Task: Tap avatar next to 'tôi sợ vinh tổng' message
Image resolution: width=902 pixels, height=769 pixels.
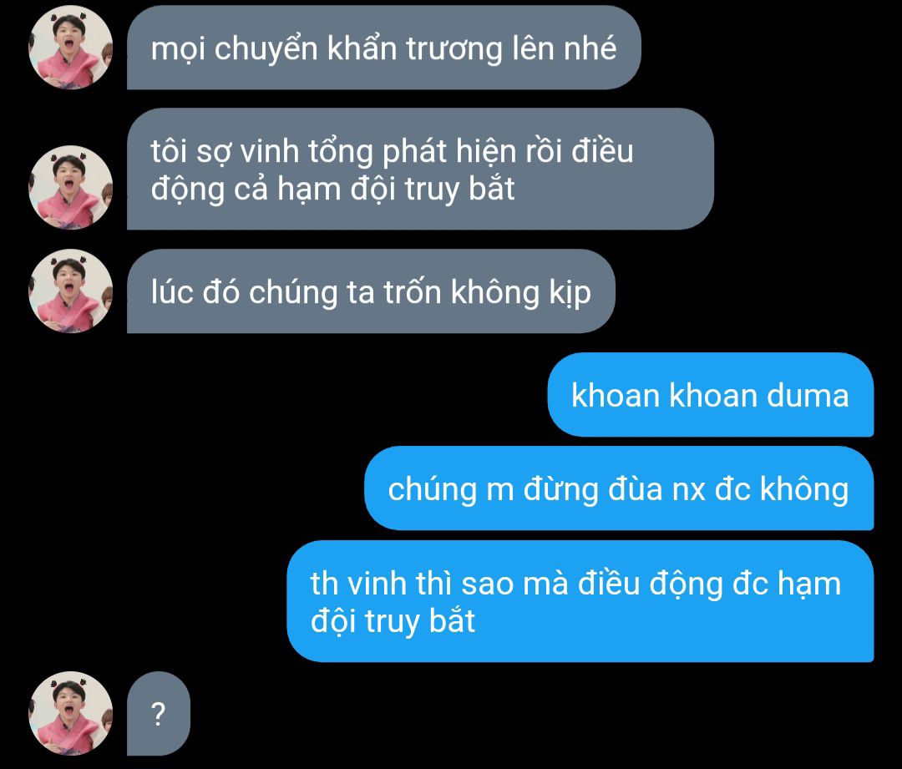Action: pos(71,188)
